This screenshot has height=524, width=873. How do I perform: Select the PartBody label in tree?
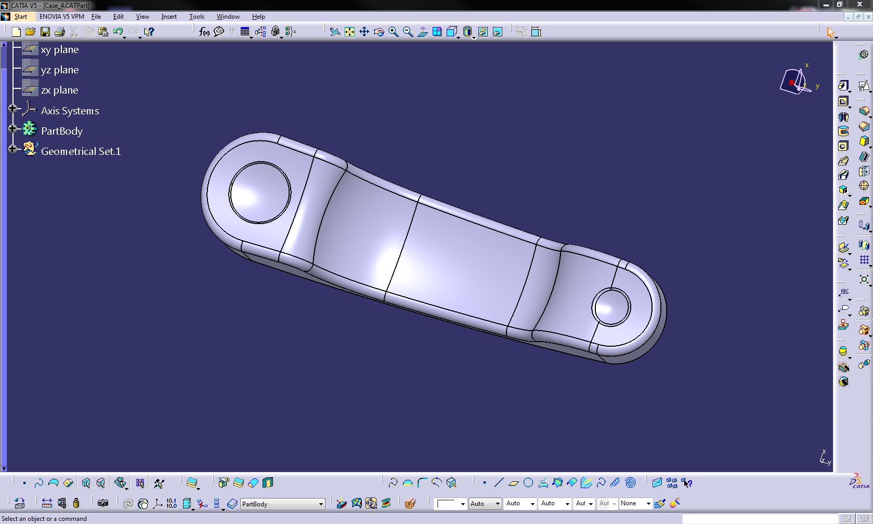tap(62, 131)
